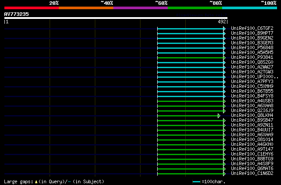Click the green alignment bar for UniRef100_P93841

190,58
